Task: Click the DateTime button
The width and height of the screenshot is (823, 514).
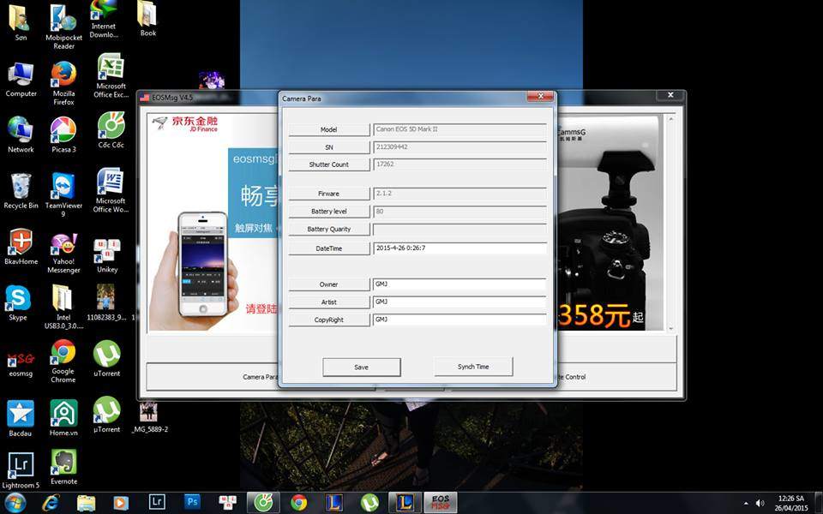Action: coord(329,248)
